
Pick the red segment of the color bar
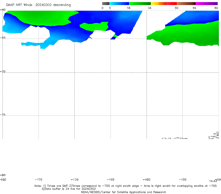171,4
